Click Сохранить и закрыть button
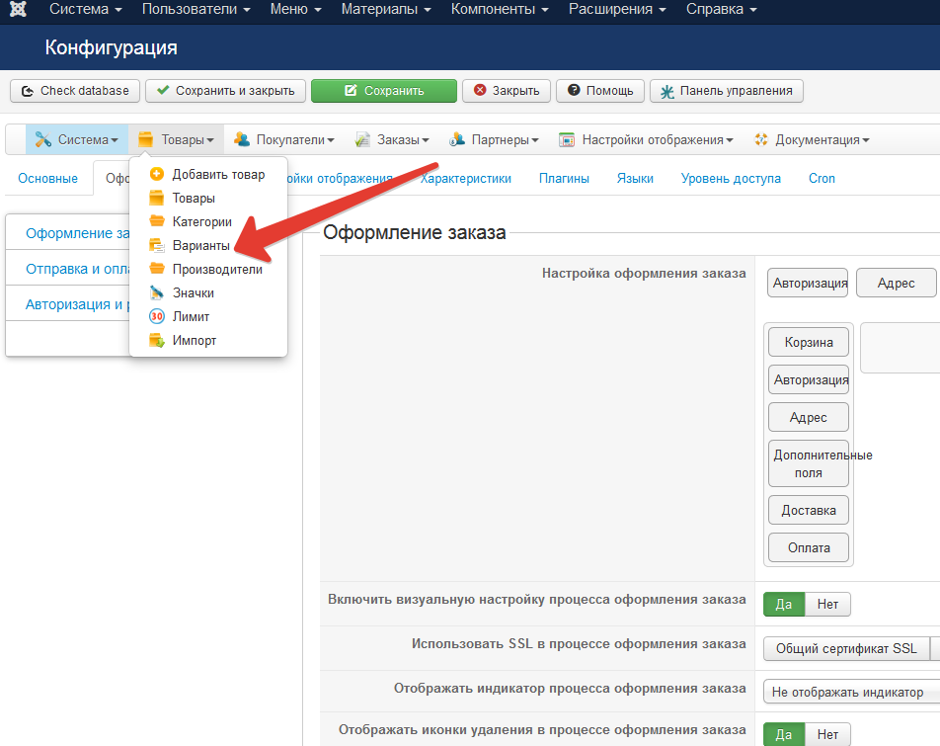 225,91
